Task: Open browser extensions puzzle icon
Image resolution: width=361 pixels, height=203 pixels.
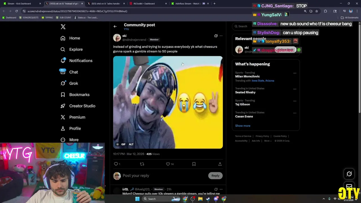Action: pyautogui.click(x=325, y=11)
